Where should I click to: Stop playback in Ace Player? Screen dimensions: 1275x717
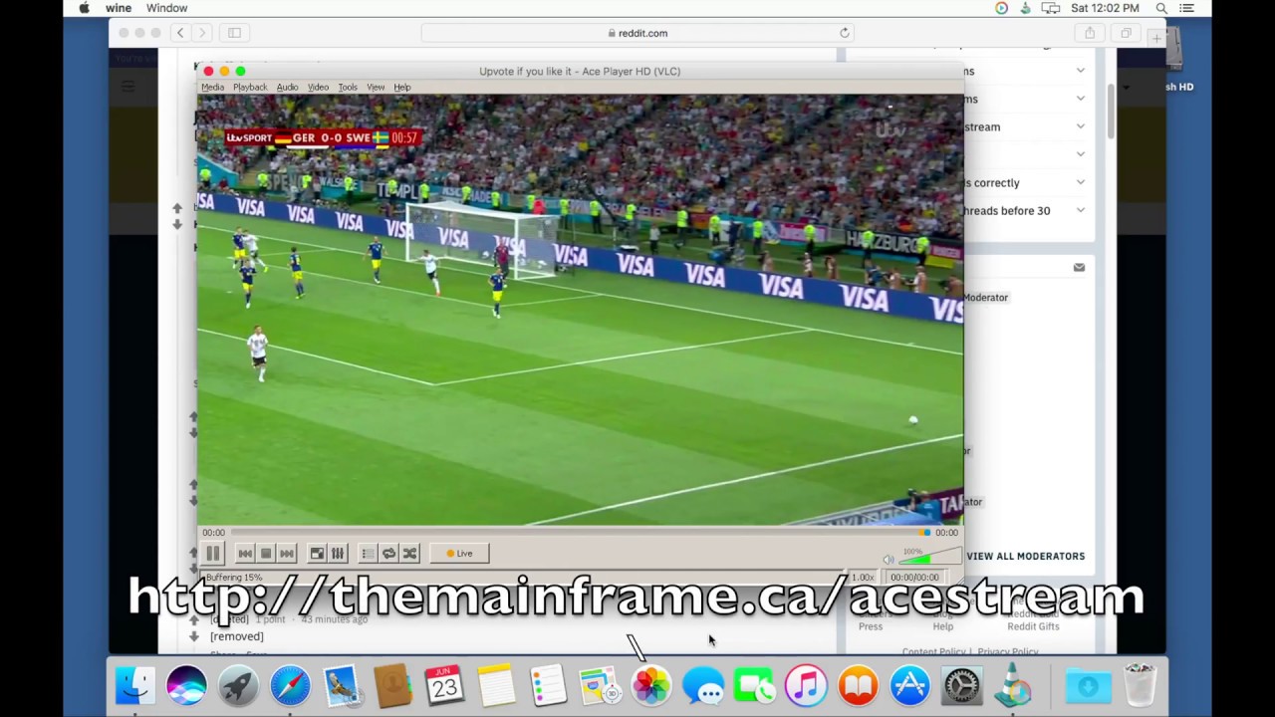click(266, 554)
